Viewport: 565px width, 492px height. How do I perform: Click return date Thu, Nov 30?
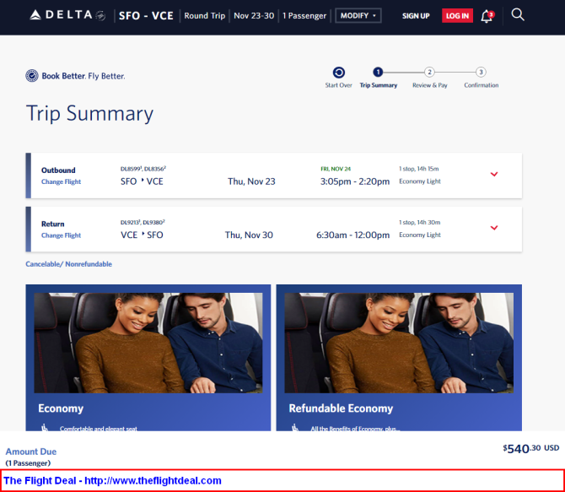pos(249,235)
